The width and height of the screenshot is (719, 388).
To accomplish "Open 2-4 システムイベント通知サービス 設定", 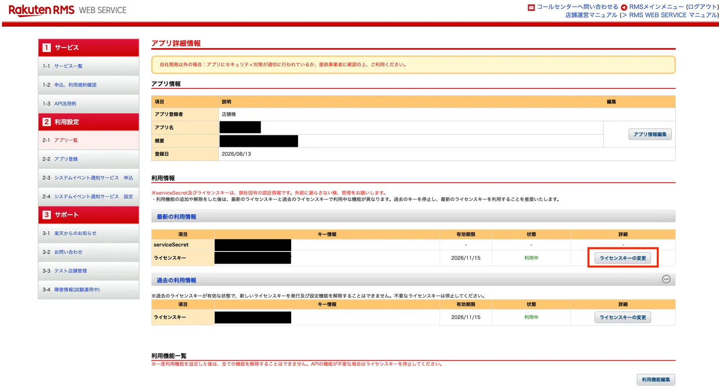I will tap(89, 197).
